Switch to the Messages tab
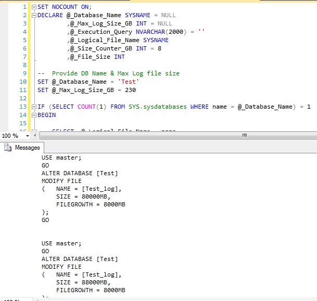 click(x=27, y=148)
